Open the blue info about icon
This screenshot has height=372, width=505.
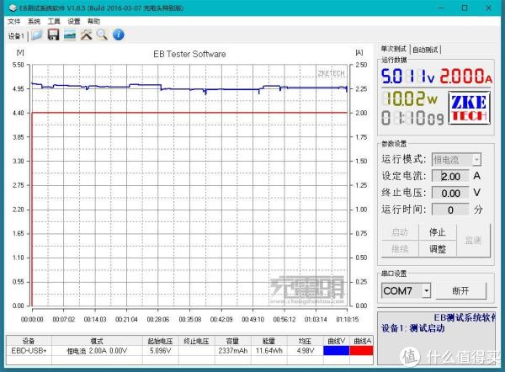pos(118,35)
